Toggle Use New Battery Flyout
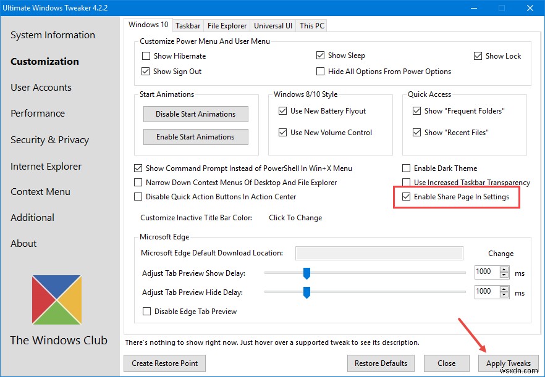 (x=281, y=111)
